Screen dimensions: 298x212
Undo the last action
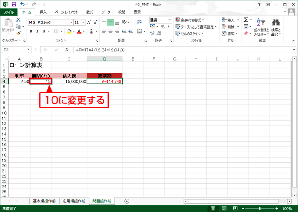tap(22, 4)
